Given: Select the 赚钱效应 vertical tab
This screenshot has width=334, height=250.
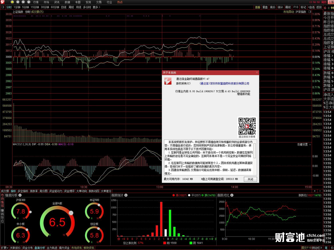Looking at the screenshot, I should [x=2, y=216].
